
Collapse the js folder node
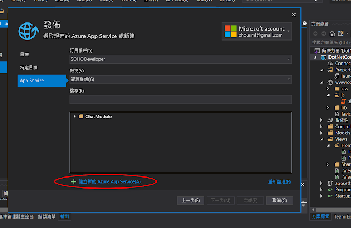328,95
